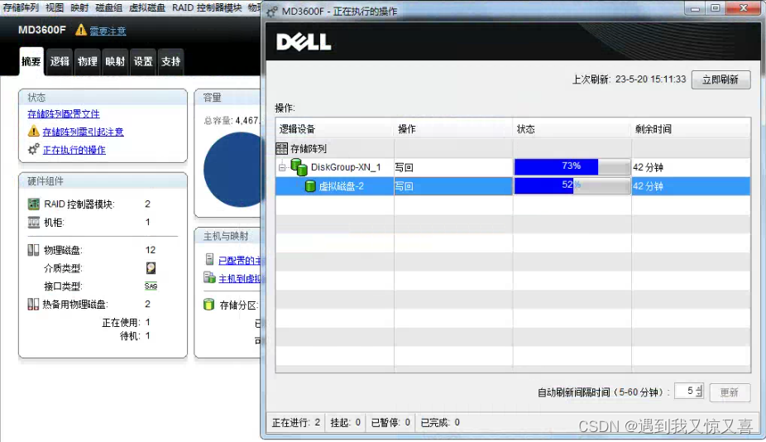Adjust the auto-refresh interval spinner arrows
Screen dimensions: 766x442
click(x=699, y=391)
